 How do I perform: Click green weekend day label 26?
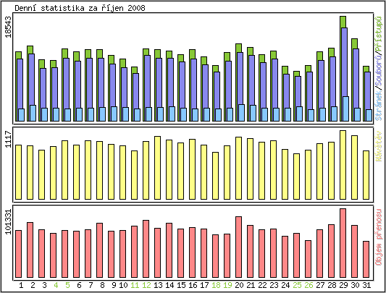coord(309,285)
